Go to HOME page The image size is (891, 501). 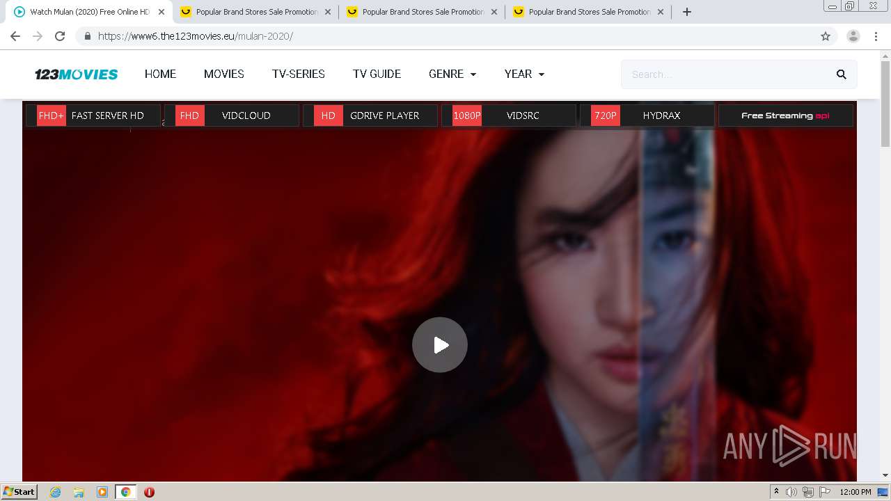pyautogui.click(x=160, y=74)
